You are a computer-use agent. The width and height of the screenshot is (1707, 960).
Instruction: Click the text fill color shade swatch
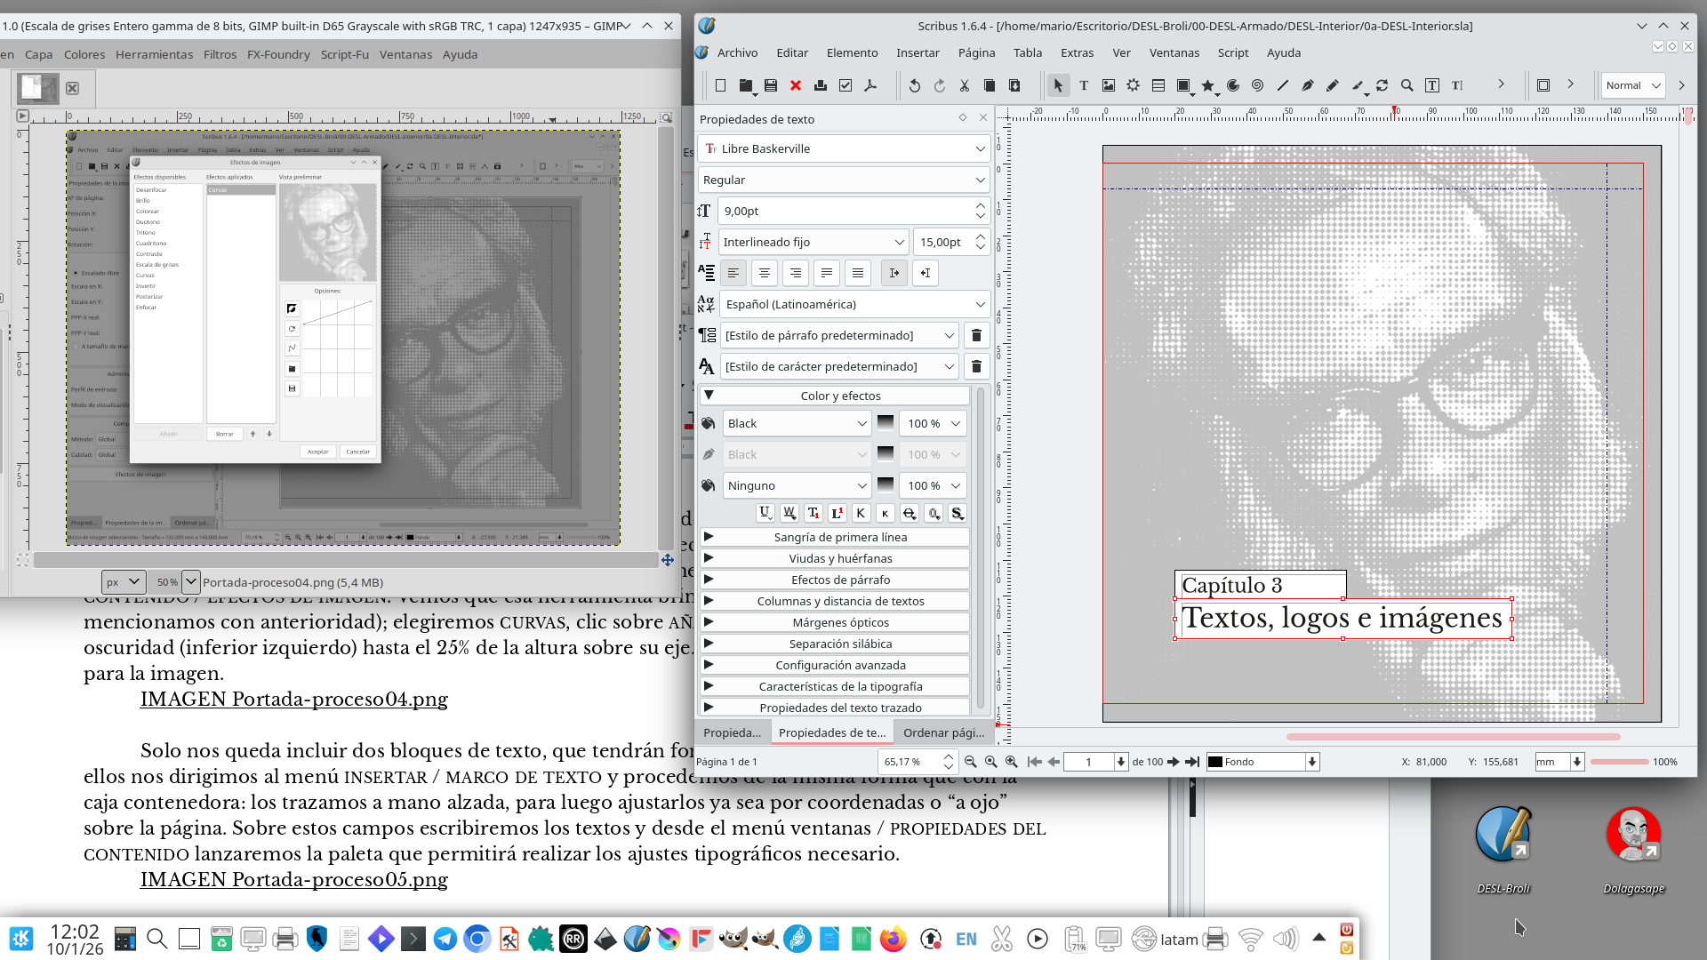coord(886,423)
